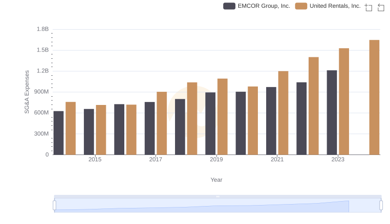This screenshot has width=390, height=224.
Task: Toggle United Rentals, Inc. legend series
Action: click(328, 6)
